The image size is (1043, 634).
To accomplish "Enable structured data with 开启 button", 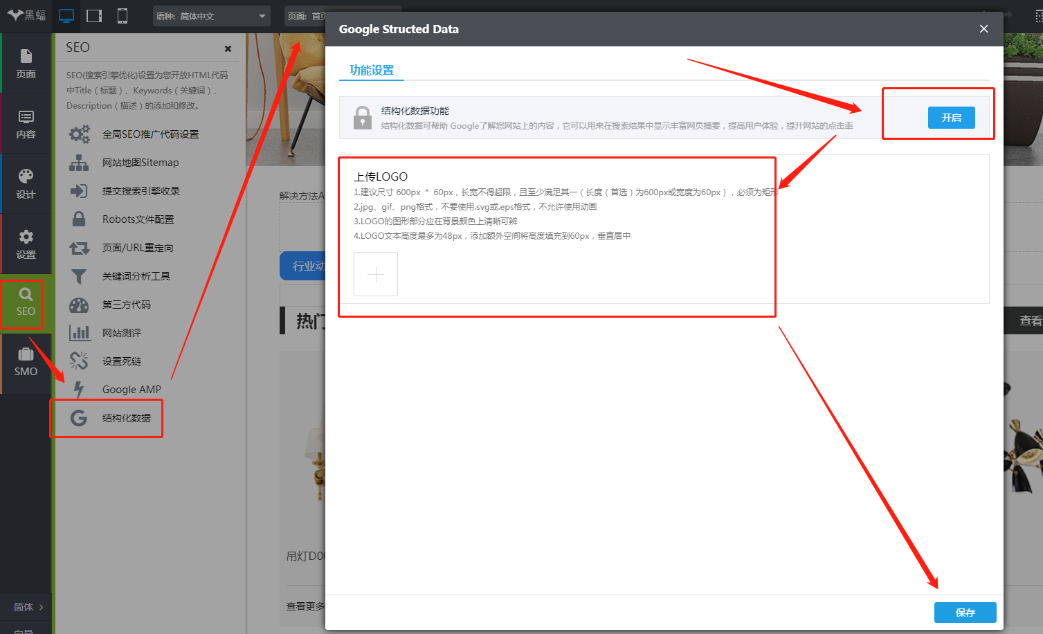I will click(951, 118).
